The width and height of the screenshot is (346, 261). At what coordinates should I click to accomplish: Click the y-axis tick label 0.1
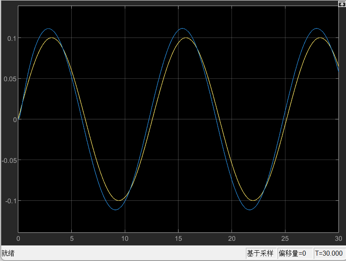(12, 38)
